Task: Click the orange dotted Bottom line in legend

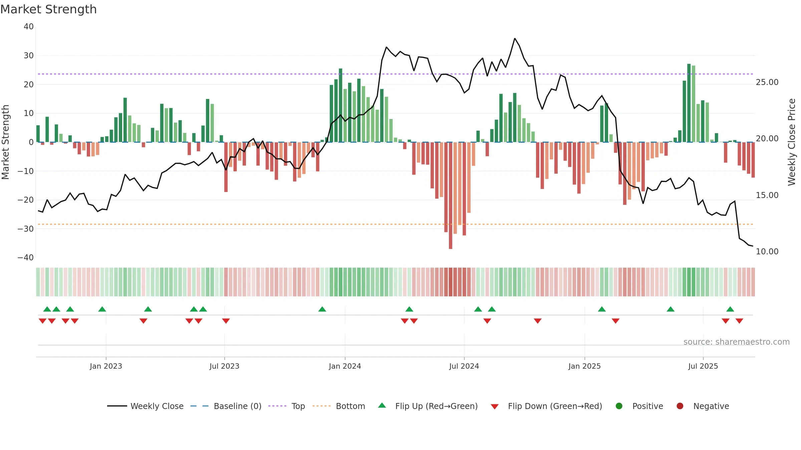Action: point(322,406)
